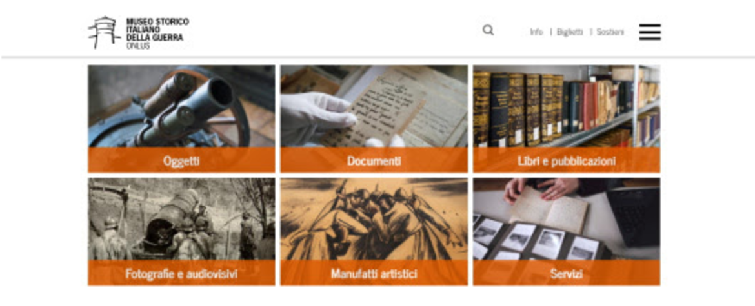Select the Libri e pubblicazioni label

[567, 160]
